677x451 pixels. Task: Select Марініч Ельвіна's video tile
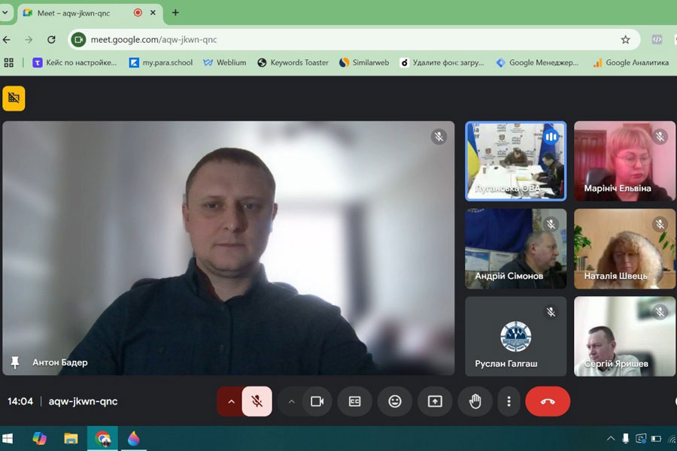click(x=624, y=161)
